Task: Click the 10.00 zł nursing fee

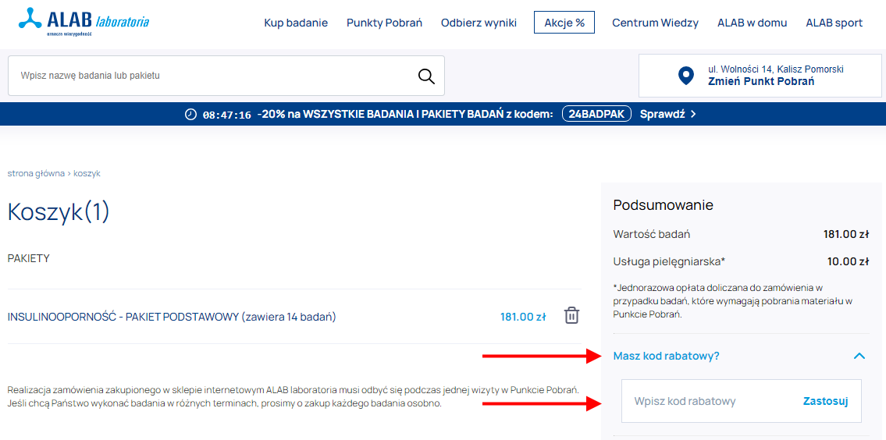Action: click(848, 261)
